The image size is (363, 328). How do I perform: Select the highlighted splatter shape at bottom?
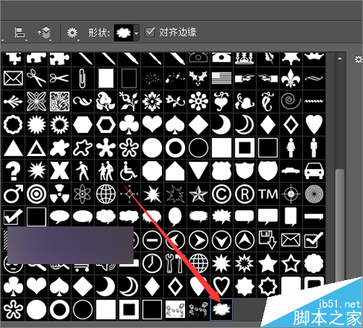click(221, 309)
